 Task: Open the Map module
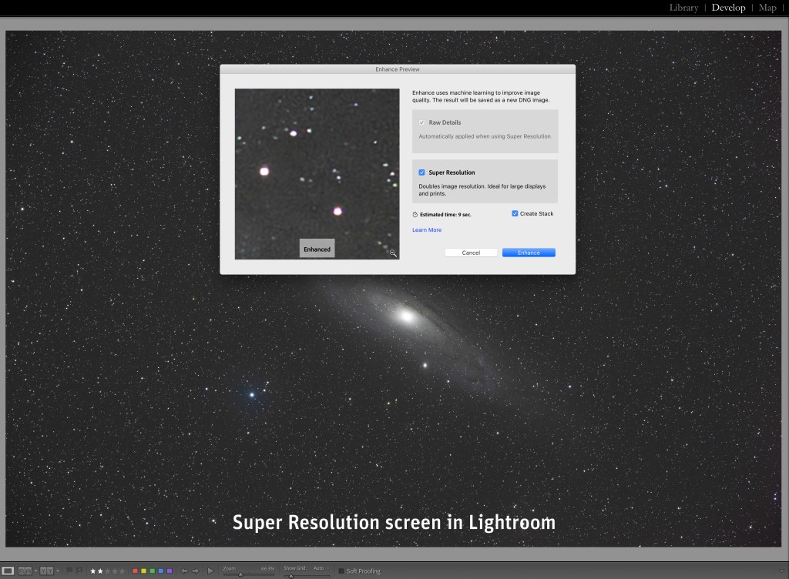pyautogui.click(x=767, y=8)
